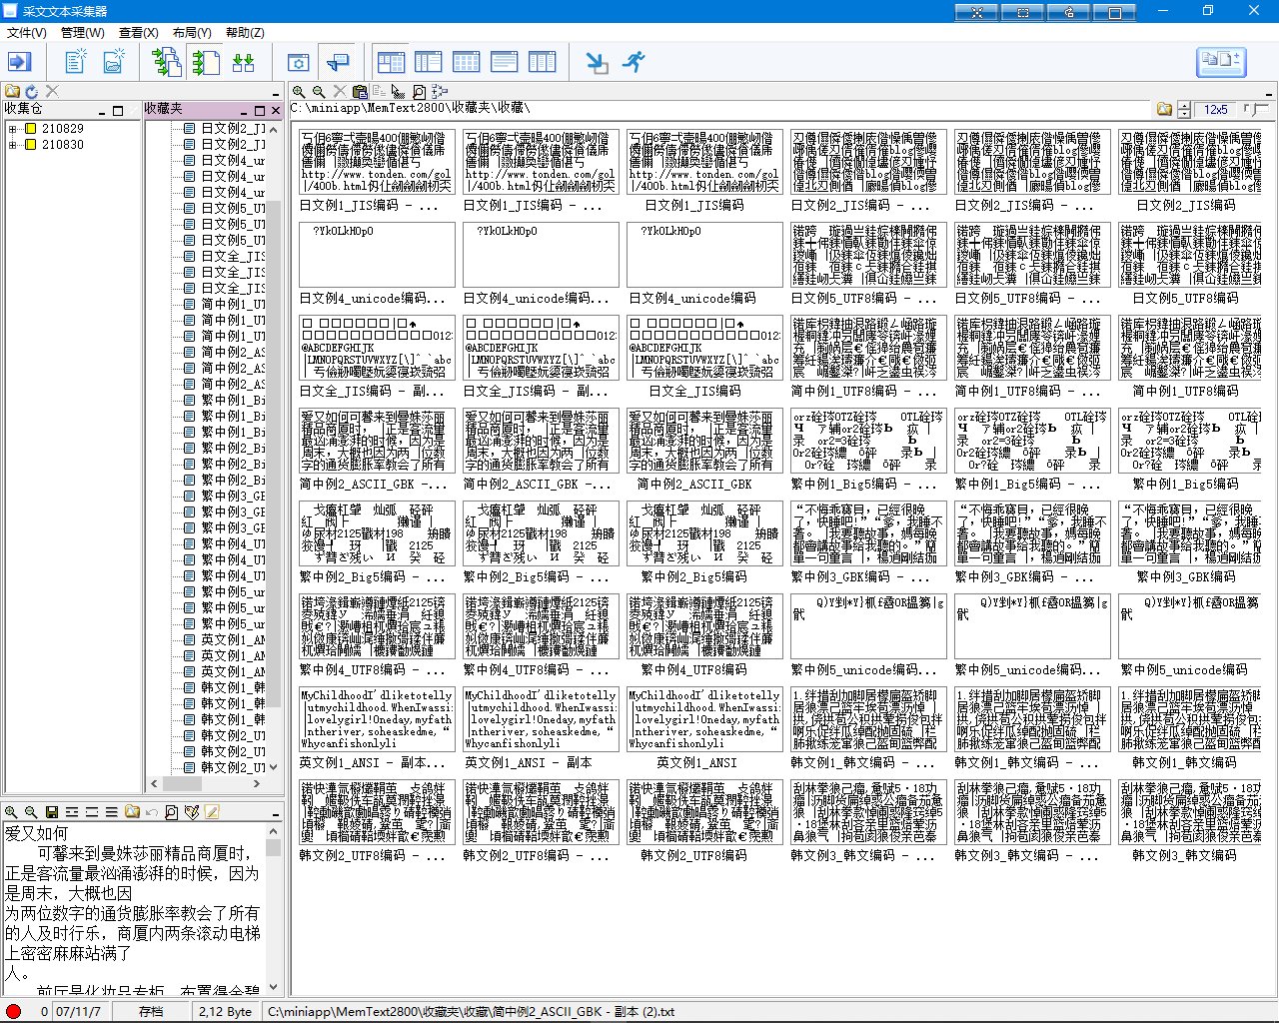
Task: Toggle the pinned speech bubble panel button
Action: (338, 62)
